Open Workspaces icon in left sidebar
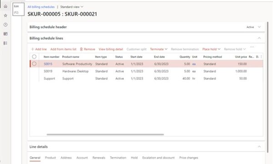This screenshot has height=164, width=273. click(5, 34)
